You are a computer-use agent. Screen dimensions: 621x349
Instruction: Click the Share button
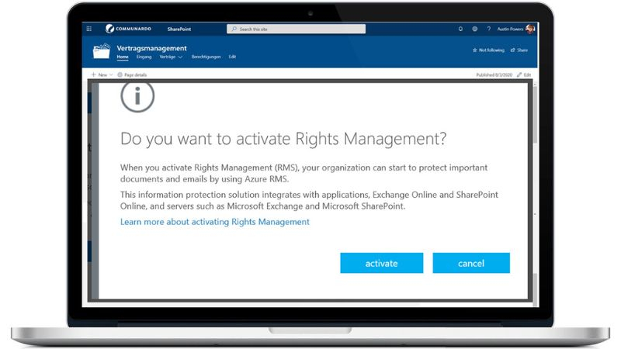519,50
